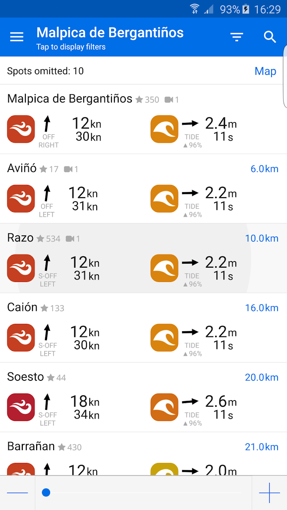This screenshot has width=287, height=510.
Task: Tap the Spots omitted: 10 text
Action: 45,71
